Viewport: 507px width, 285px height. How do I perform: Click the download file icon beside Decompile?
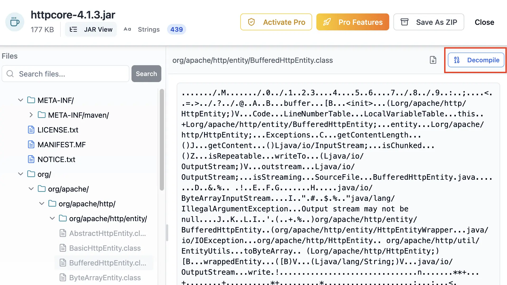(433, 60)
